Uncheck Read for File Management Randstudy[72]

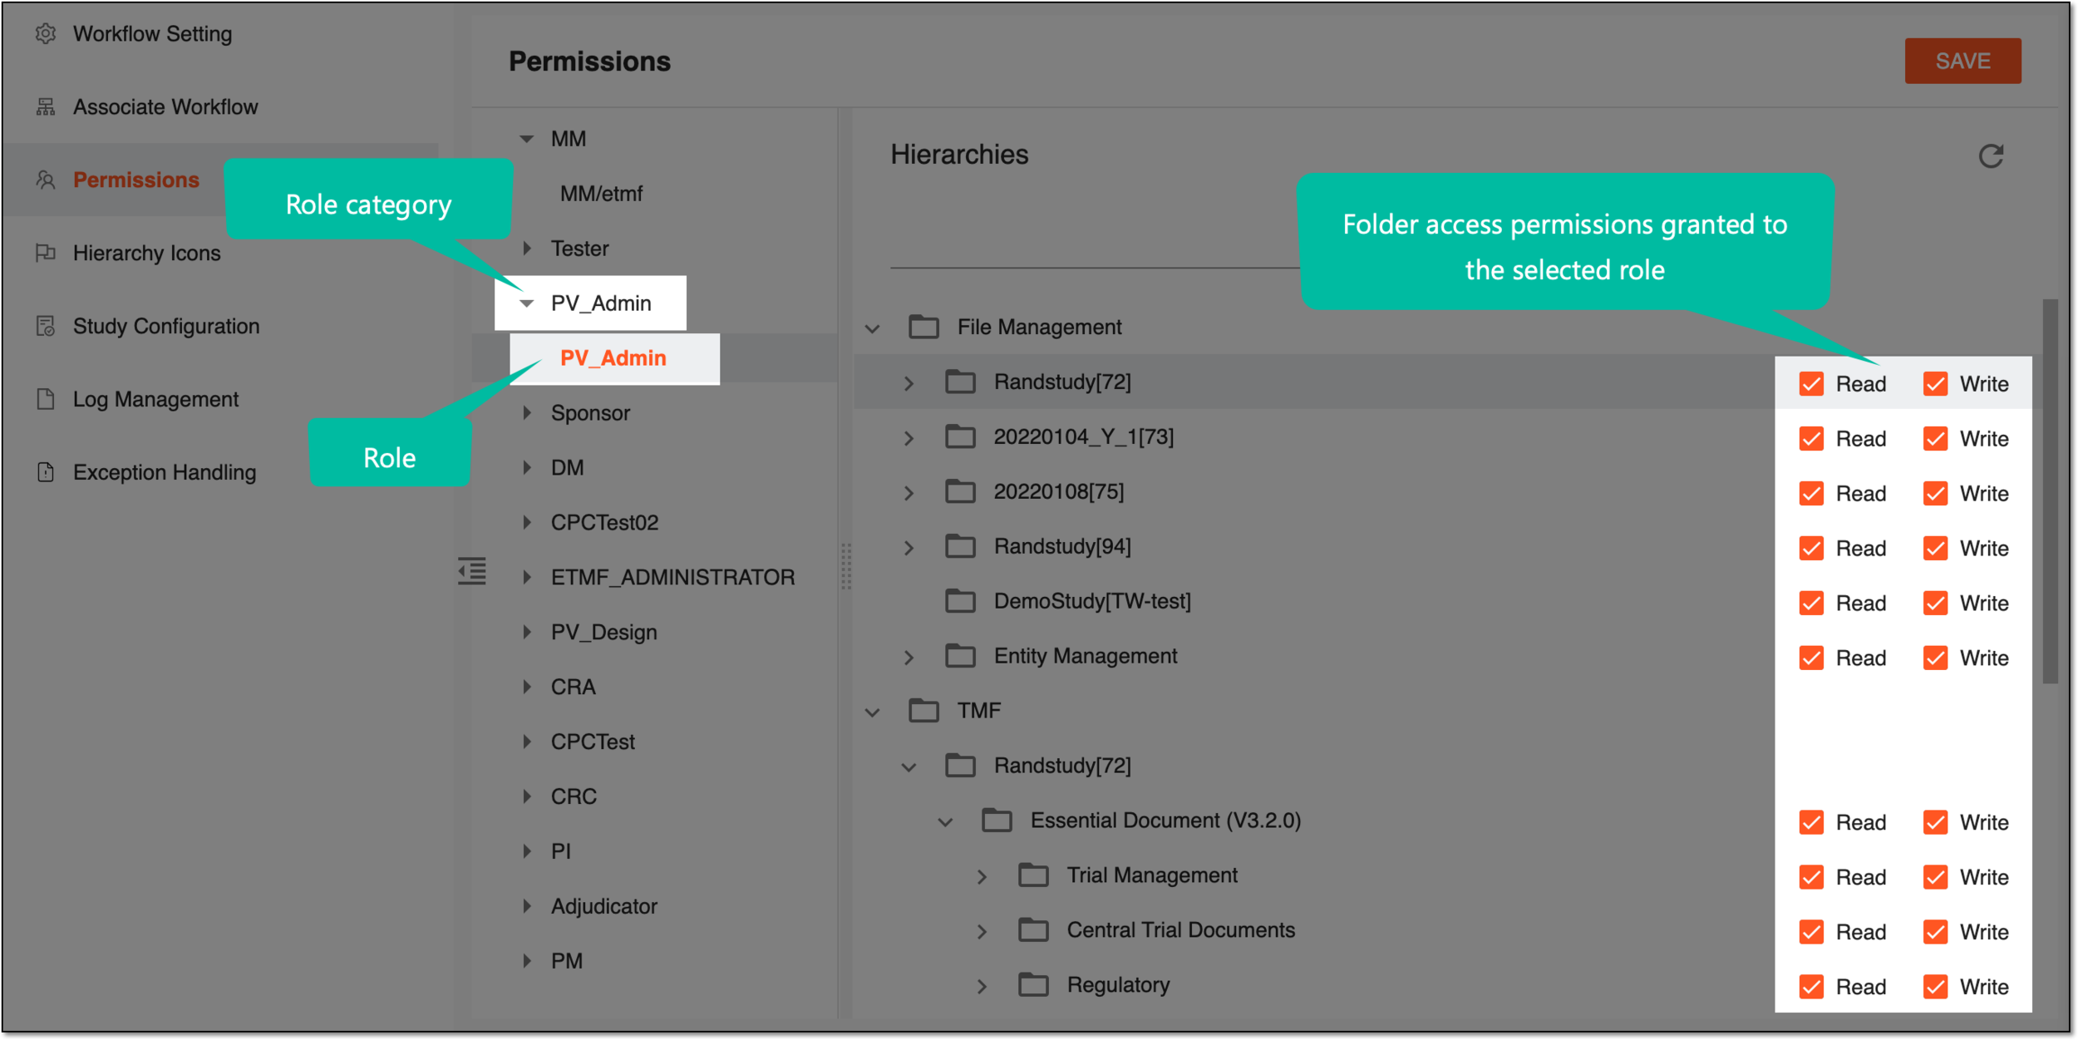tap(1811, 384)
